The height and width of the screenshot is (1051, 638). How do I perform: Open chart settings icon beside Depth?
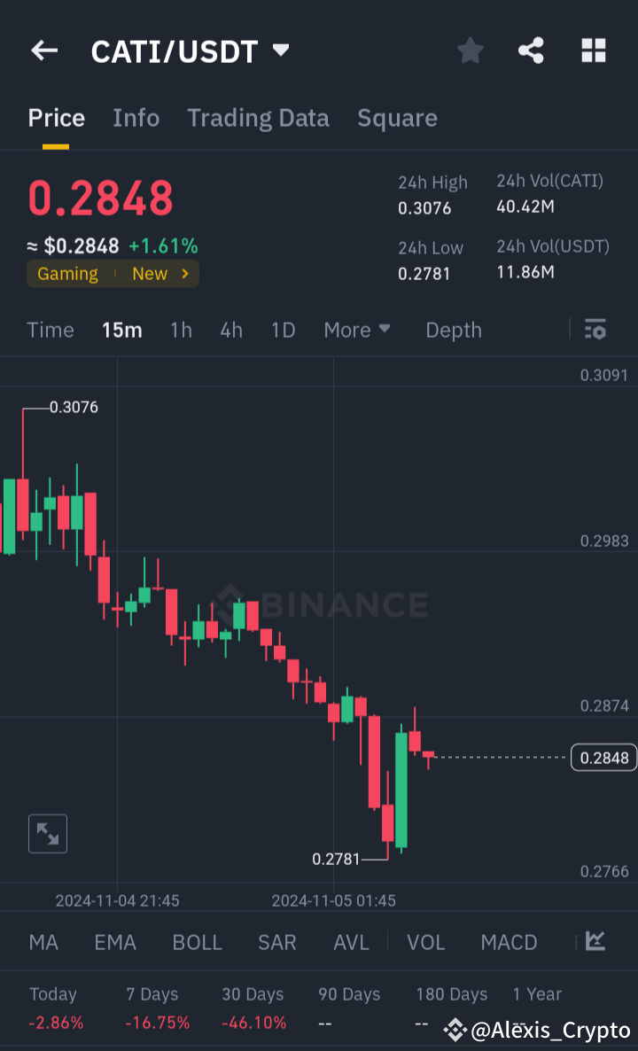coord(595,330)
